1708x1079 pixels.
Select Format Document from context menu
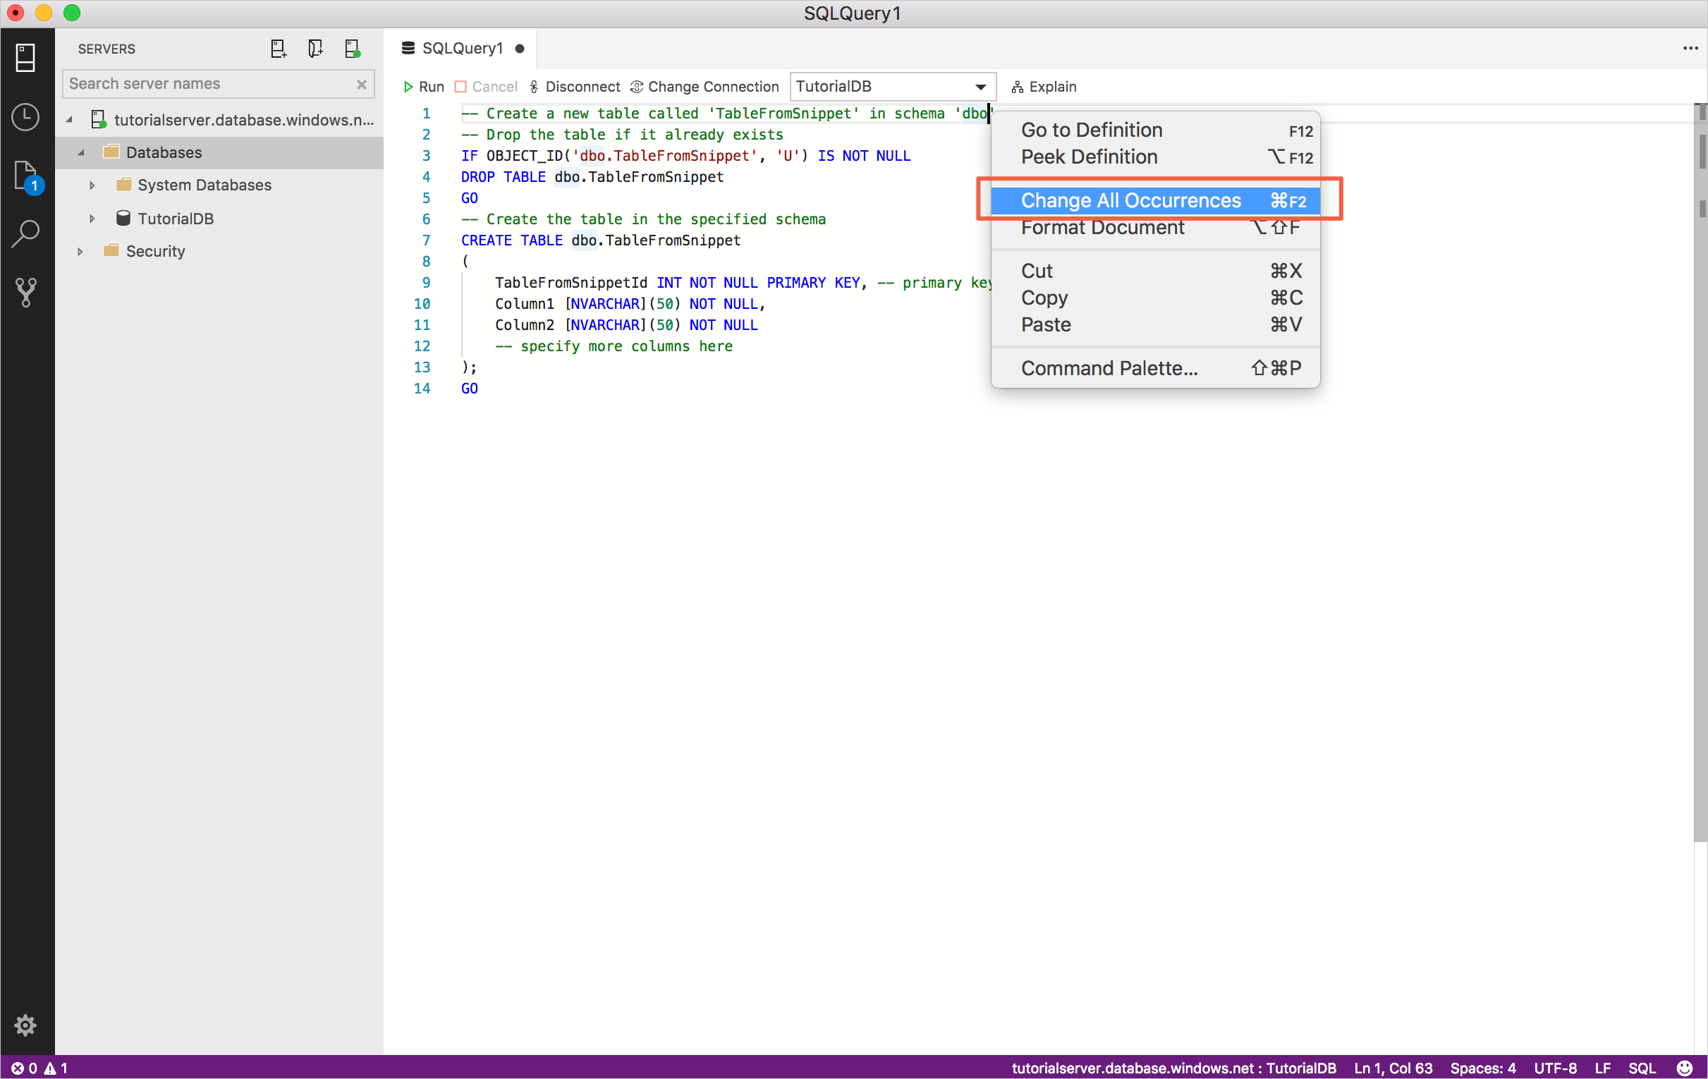1103,228
